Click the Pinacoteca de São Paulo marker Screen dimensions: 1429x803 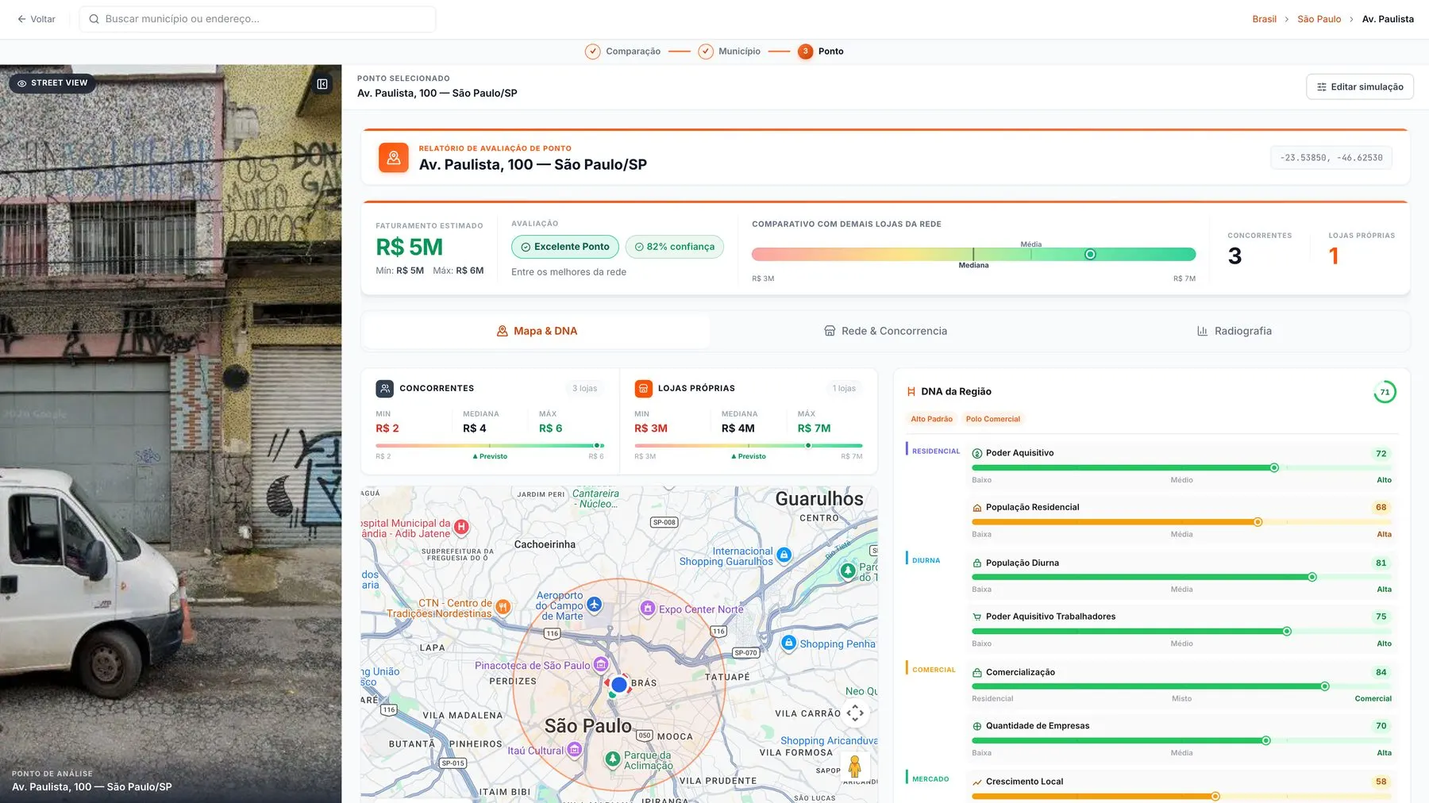click(601, 665)
